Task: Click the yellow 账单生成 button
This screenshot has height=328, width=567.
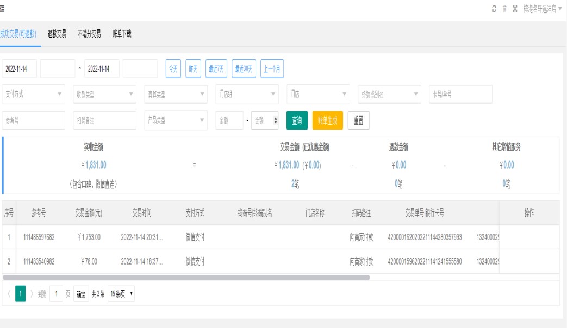Action: (x=328, y=121)
